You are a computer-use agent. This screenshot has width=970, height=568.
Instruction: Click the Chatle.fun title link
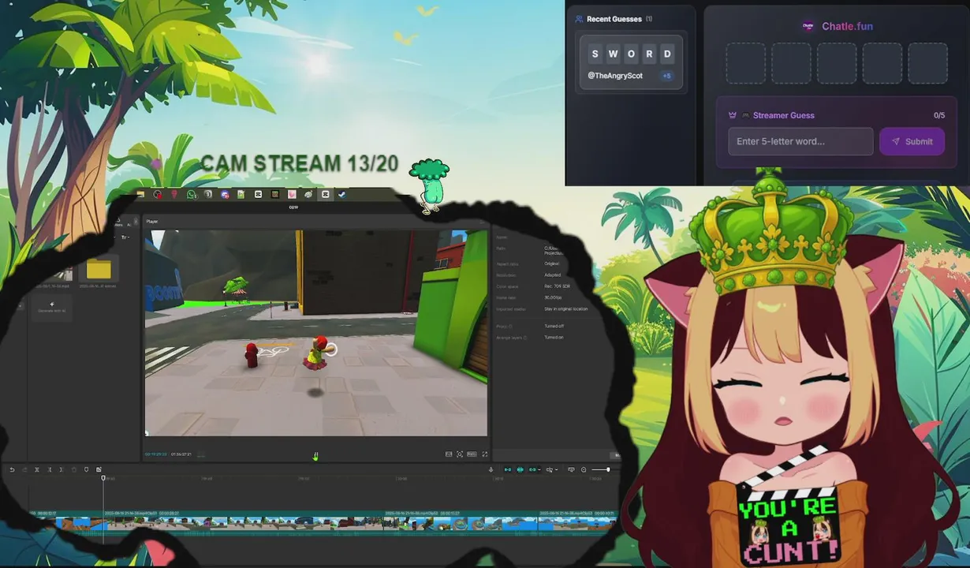[847, 26]
